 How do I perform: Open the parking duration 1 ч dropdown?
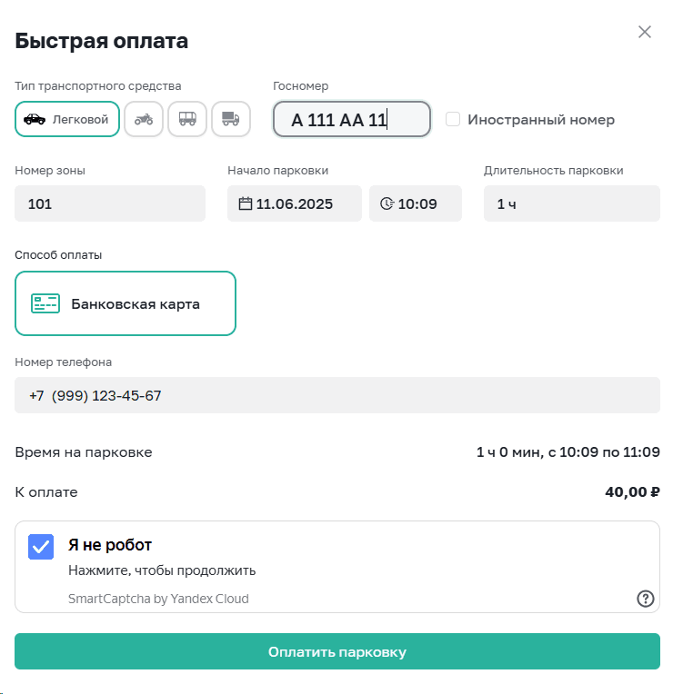click(571, 203)
